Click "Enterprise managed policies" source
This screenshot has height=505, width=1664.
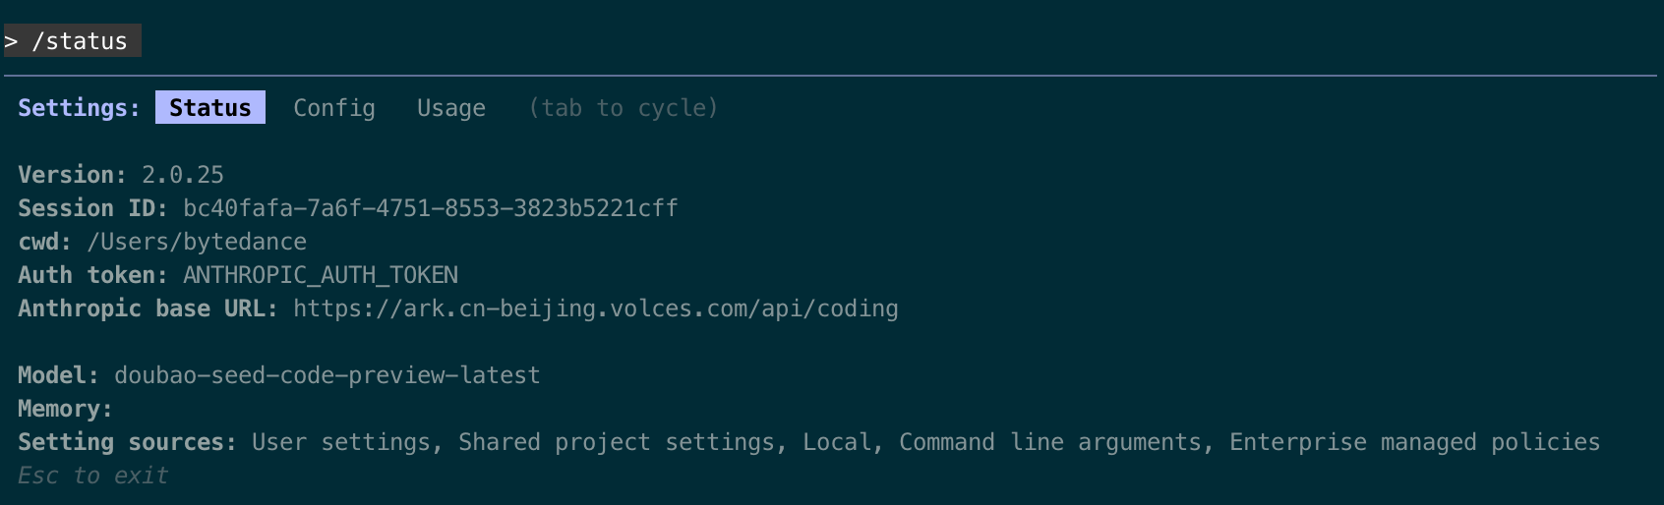pyautogui.click(x=1414, y=442)
